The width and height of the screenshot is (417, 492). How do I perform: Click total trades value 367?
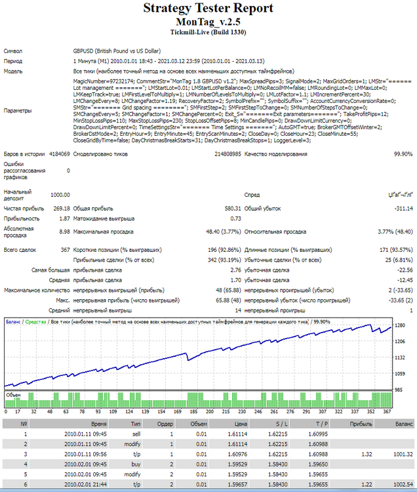click(65, 250)
